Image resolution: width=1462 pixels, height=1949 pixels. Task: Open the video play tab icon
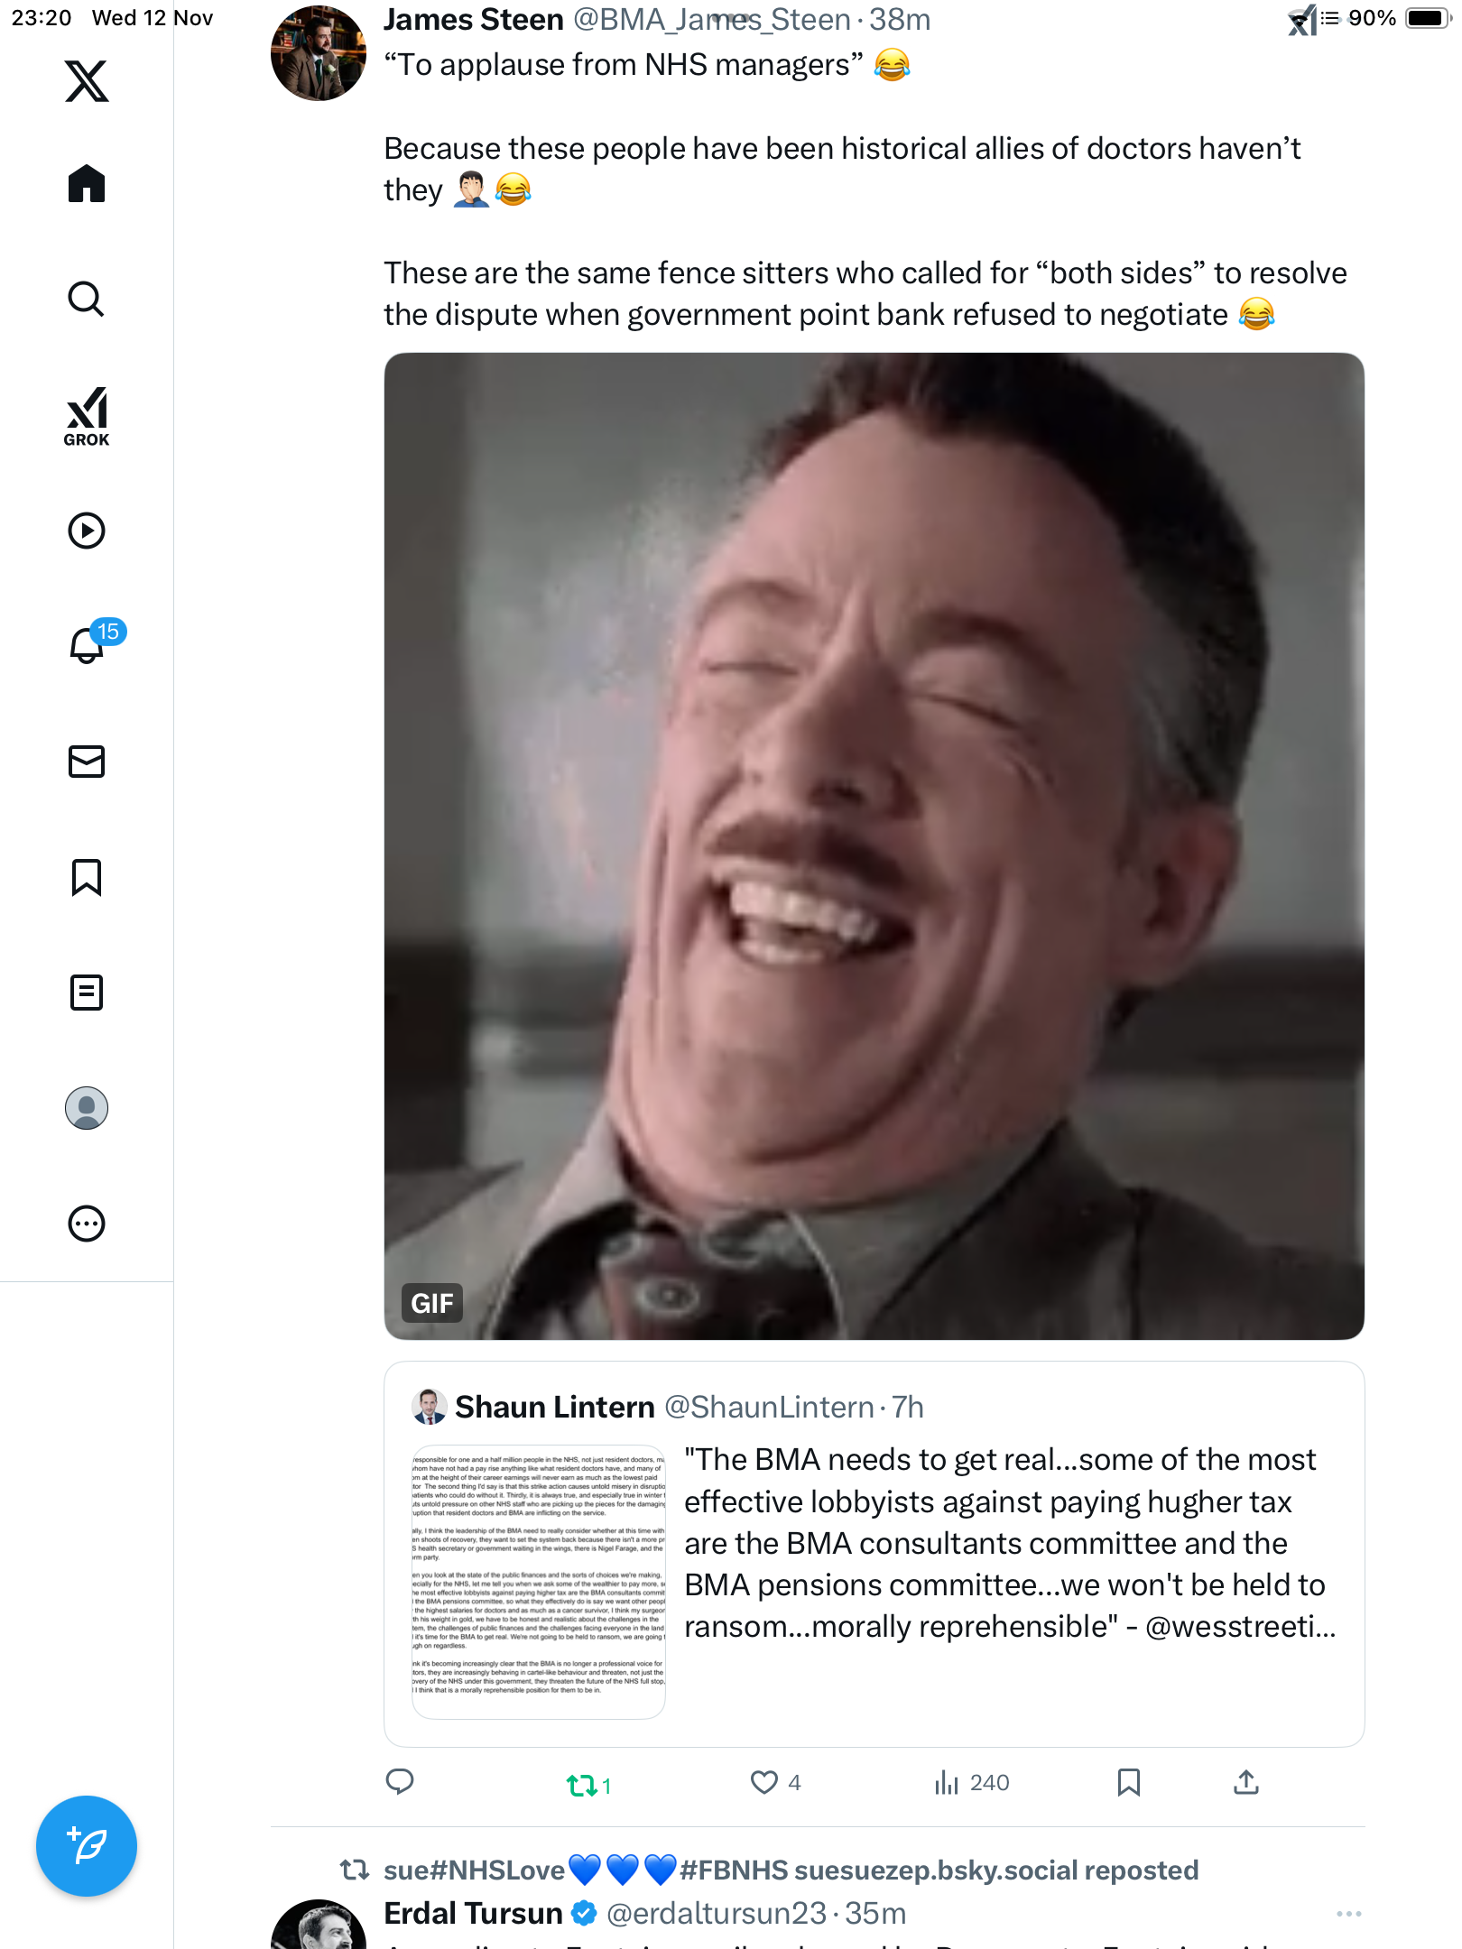[x=87, y=531]
